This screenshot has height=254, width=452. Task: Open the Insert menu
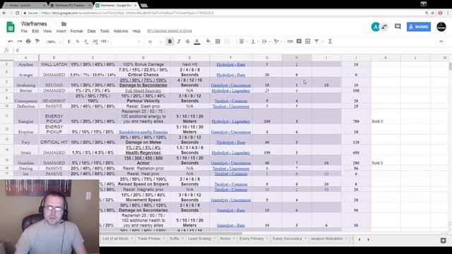tap(61, 31)
